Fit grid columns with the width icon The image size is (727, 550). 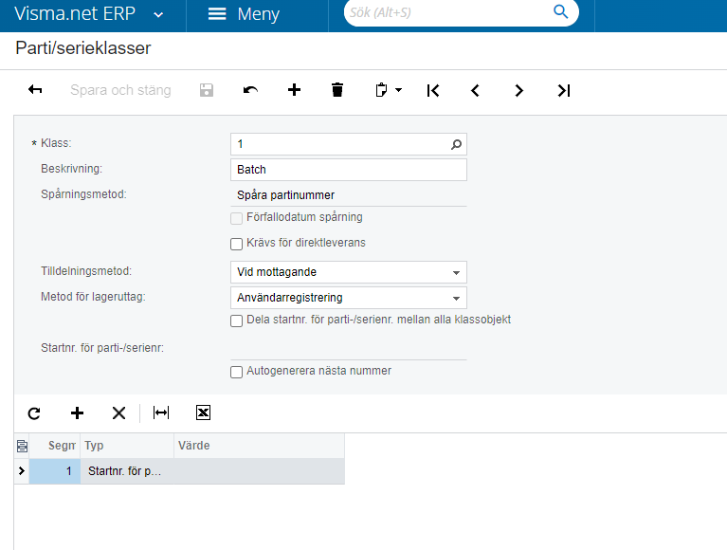161,412
